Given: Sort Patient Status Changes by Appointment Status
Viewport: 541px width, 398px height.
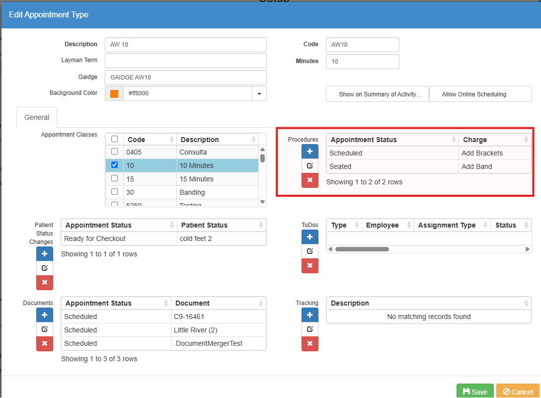Looking at the screenshot, I should click(119, 225).
